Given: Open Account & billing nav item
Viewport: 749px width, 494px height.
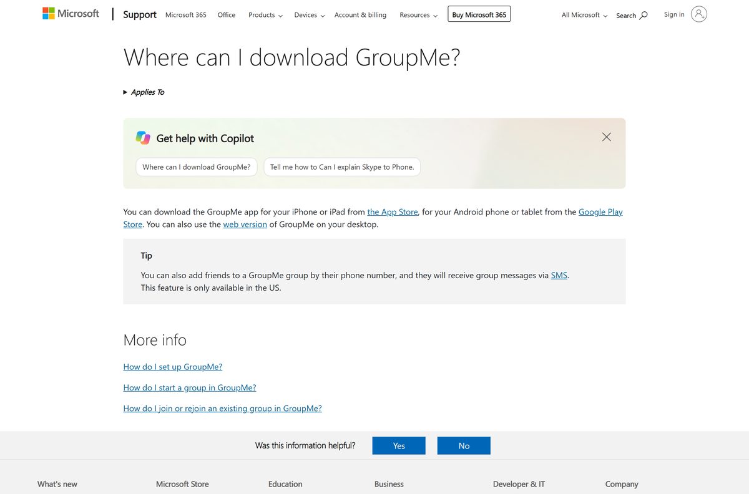Looking at the screenshot, I should (360, 15).
